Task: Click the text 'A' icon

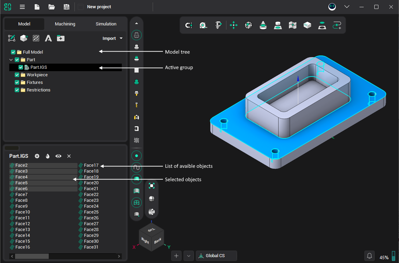Action: 48,38
